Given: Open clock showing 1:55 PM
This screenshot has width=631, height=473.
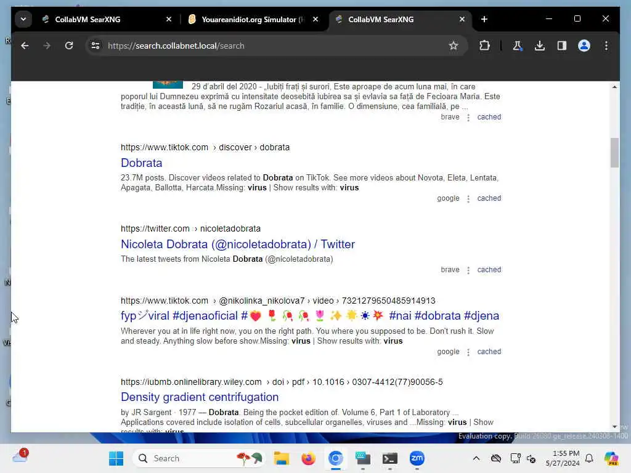Looking at the screenshot, I should 563,458.
